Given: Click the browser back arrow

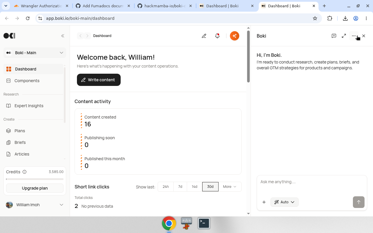Looking at the screenshot, I should pos(7,18).
